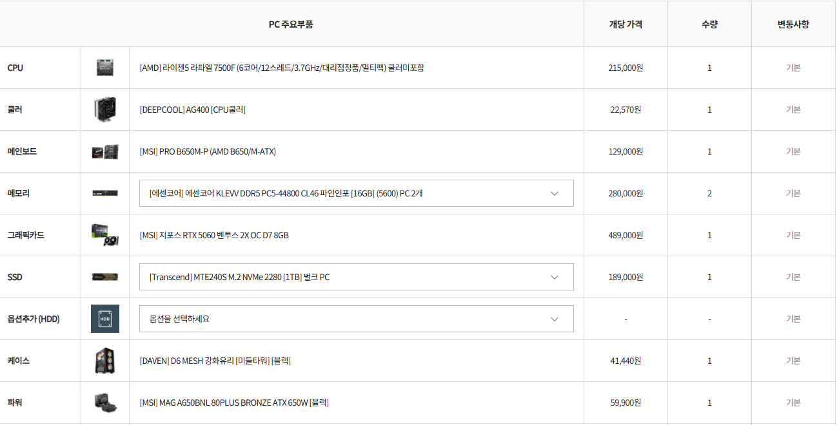Click the CPU product thumbnail image
839x425 pixels.
point(105,68)
